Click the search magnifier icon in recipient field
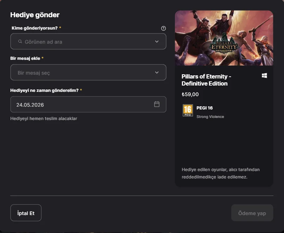The width and height of the screenshot is (284, 233). tap(20, 42)
